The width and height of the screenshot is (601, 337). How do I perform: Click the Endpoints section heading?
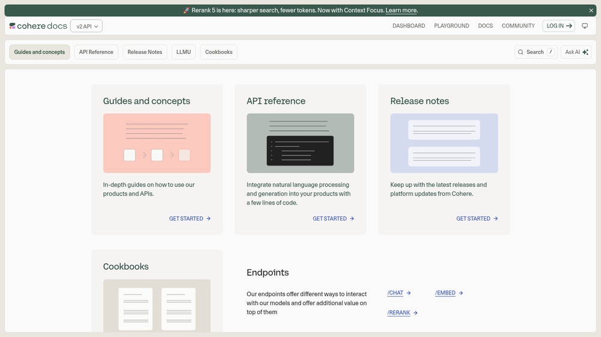(267, 272)
